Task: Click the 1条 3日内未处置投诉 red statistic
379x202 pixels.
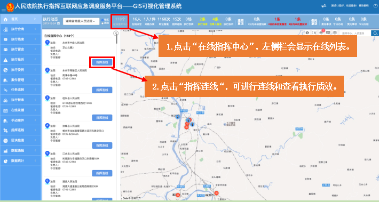Action: 298,21
